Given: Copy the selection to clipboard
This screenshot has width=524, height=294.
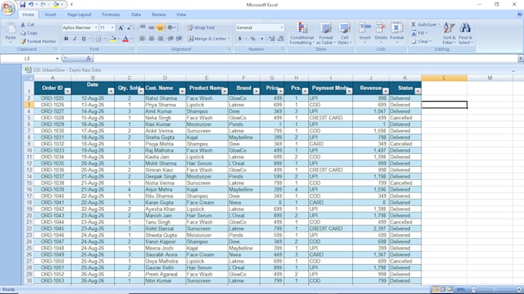Looking at the screenshot, I should (x=29, y=33).
